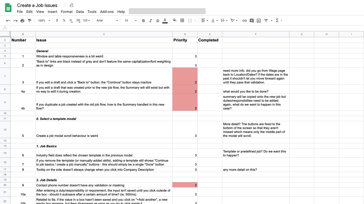Select the Priority header cell
Viewport: 364px width, 204px height.
point(185,40)
